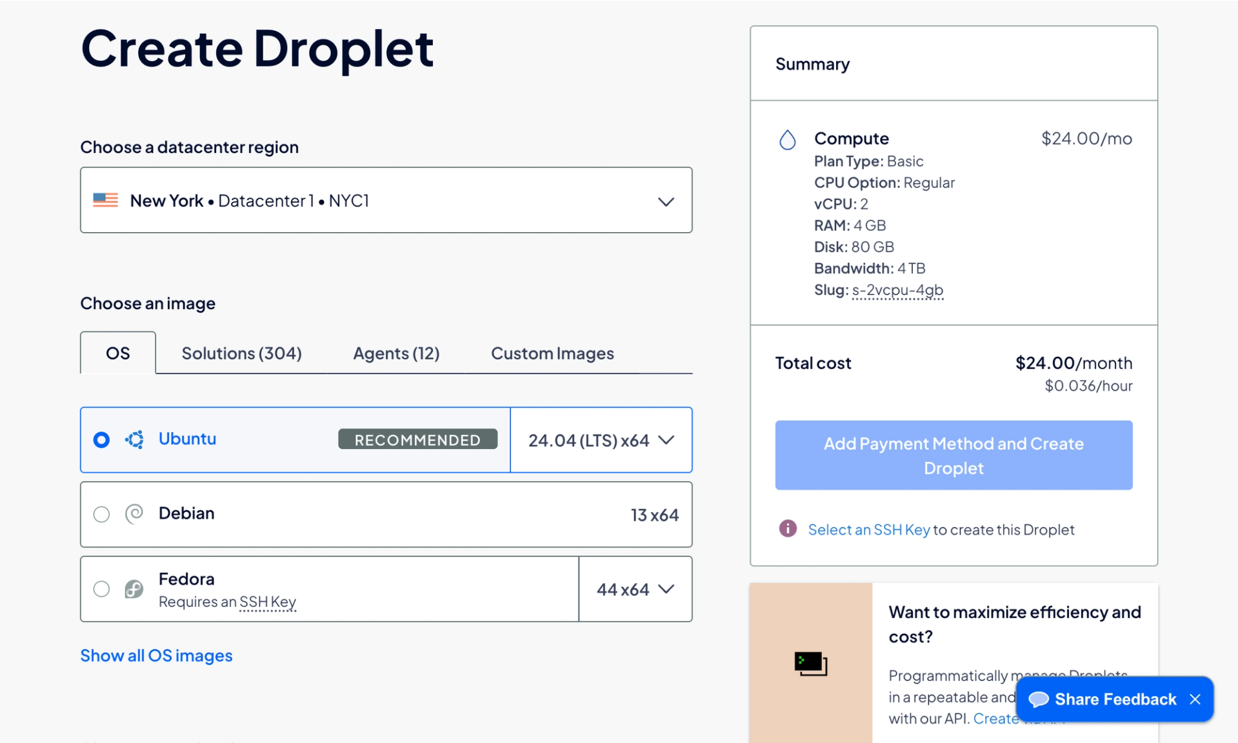Click the Create Droplet page title
The height and width of the screenshot is (743, 1238).
click(x=257, y=48)
